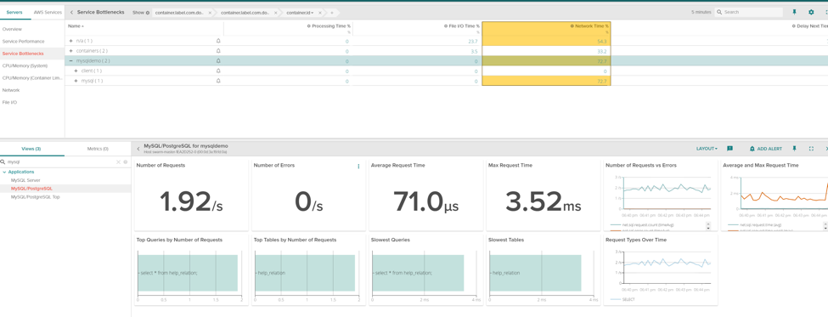Configure Delay Next Tier column gear

pos(794,25)
